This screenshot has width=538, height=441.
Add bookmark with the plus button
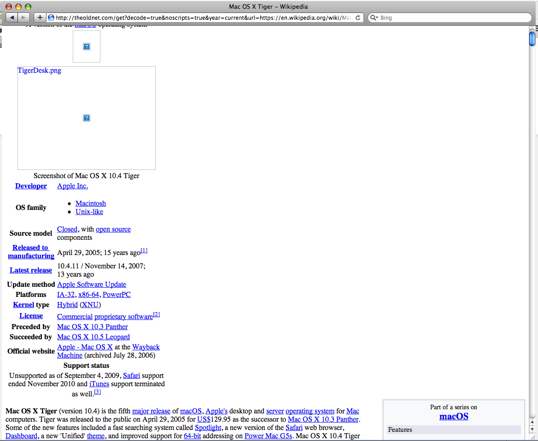(x=40, y=17)
